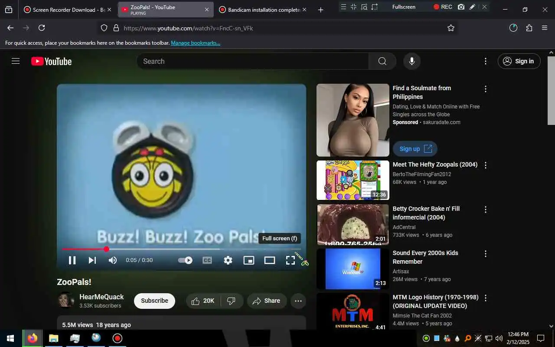Enable miniplayer mode icon
This screenshot has width=555, height=347.
click(x=249, y=260)
